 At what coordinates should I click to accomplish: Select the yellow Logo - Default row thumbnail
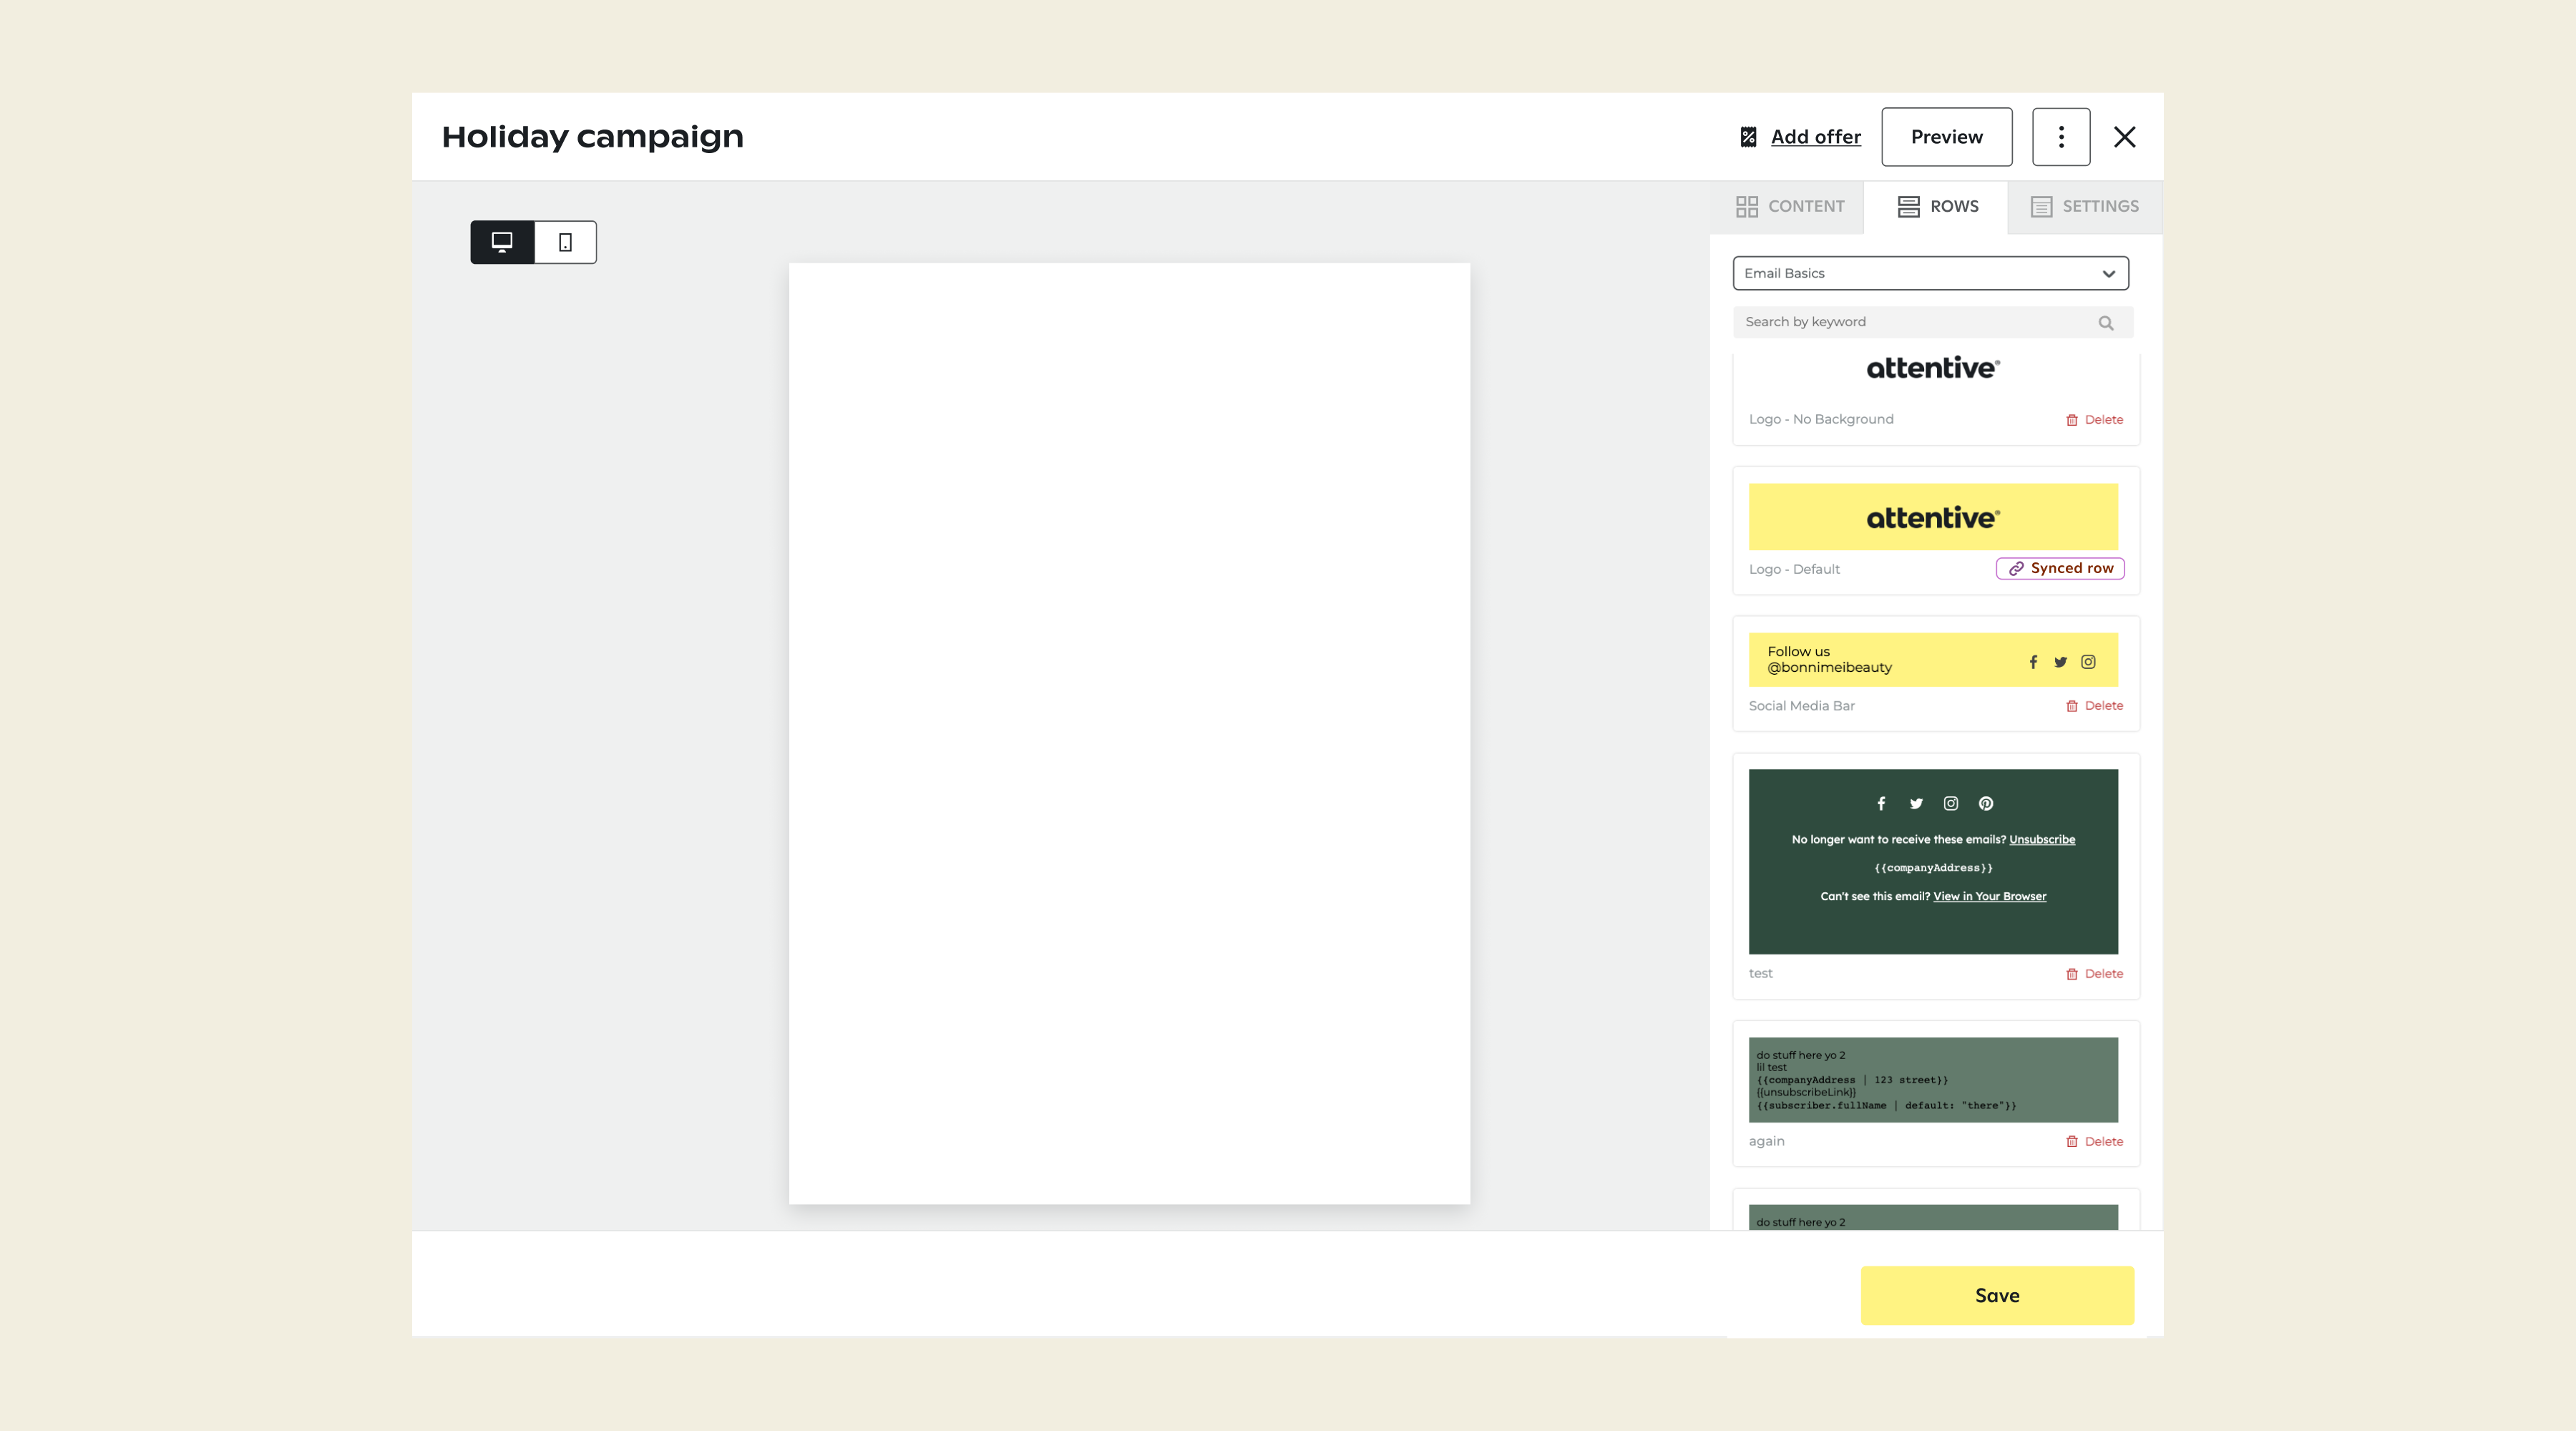[x=1932, y=517]
